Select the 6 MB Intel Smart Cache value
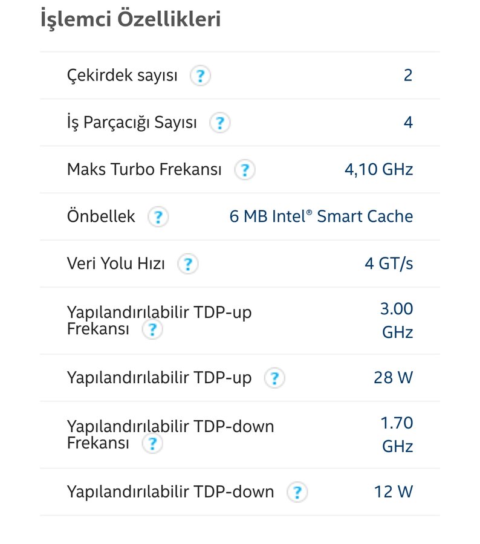Screen dimensions: 480x544 coord(321,217)
